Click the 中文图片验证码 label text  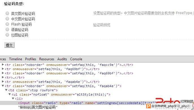tap(23, 19)
